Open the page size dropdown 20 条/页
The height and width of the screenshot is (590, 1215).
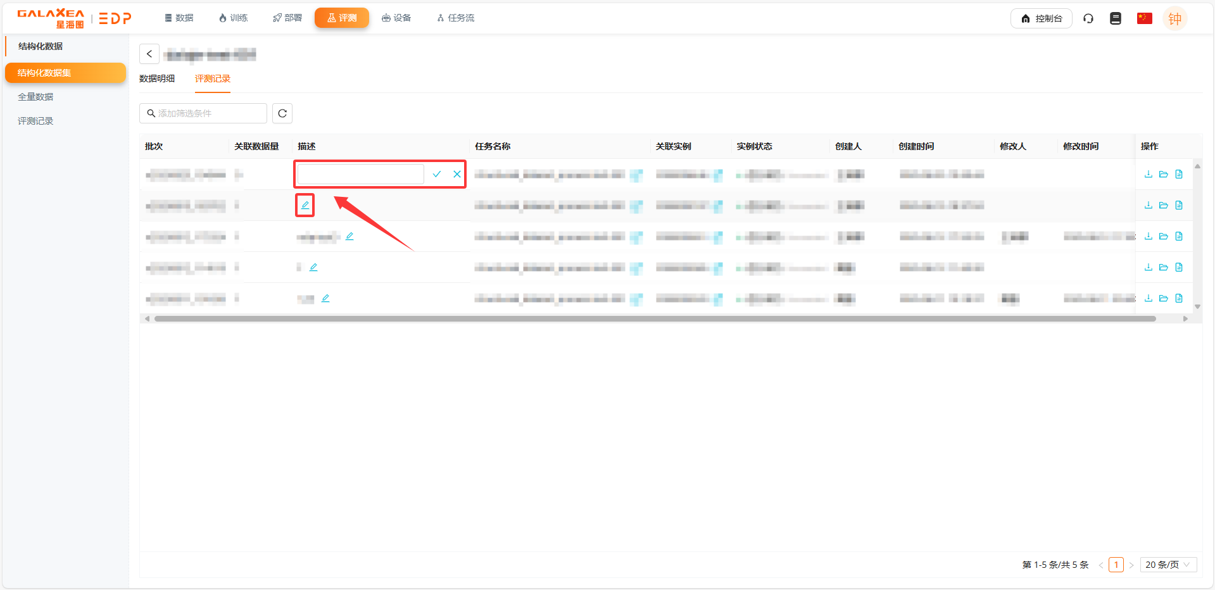(1168, 565)
